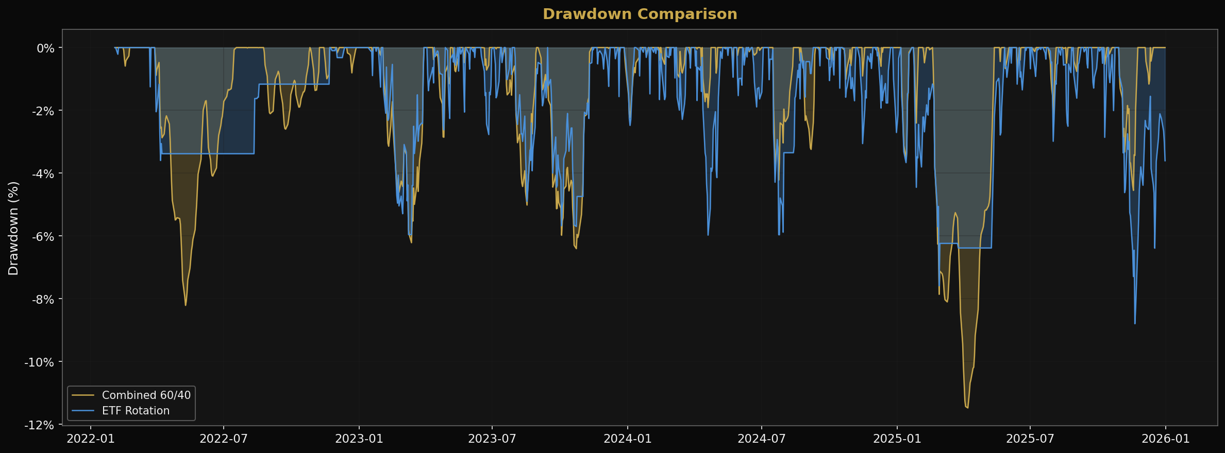This screenshot has width=1225, height=453.
Task: Click the blue ETF Rotation legend line
Action: pyautogui.click(x=83, y=411)
